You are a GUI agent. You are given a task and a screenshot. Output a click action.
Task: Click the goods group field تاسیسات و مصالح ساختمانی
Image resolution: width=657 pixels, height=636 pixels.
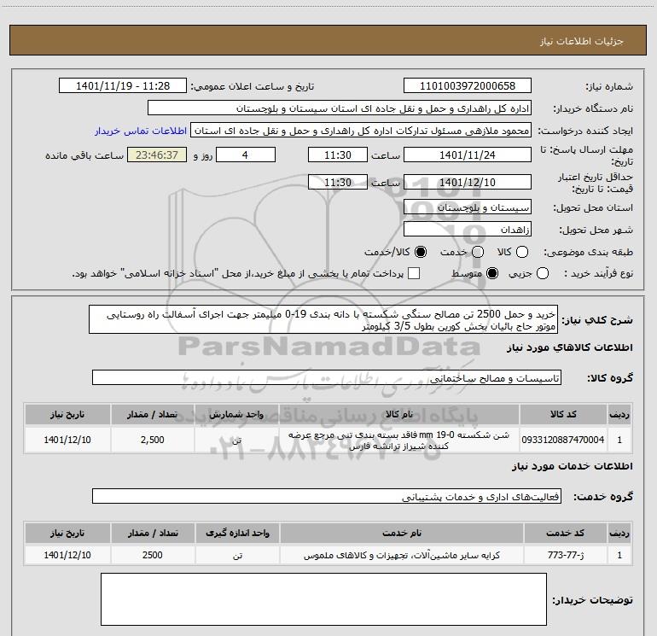tap(327, 377)
